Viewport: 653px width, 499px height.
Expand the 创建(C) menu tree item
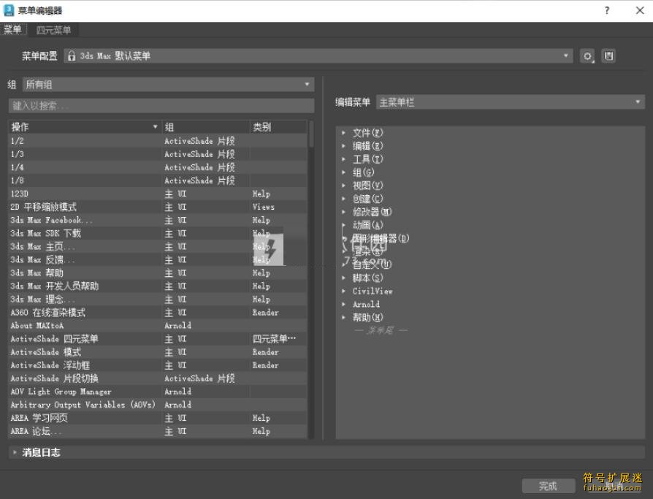click(x=343, y=199)
